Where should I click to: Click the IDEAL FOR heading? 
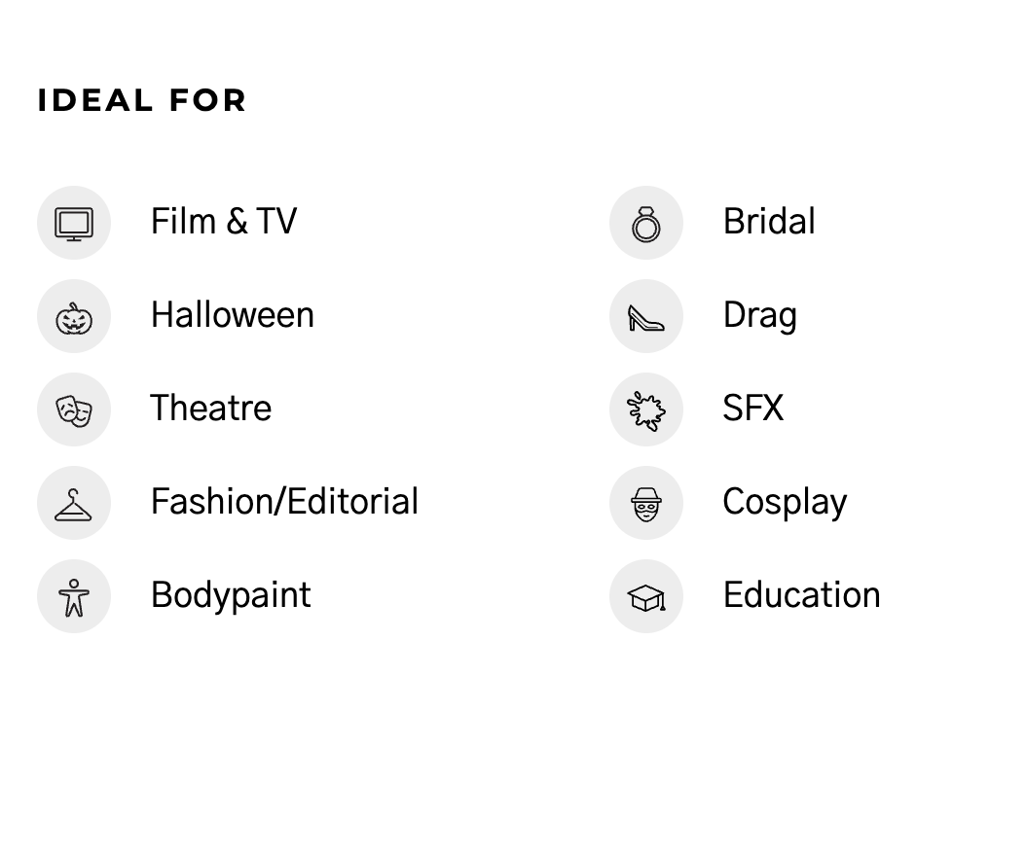142,100
